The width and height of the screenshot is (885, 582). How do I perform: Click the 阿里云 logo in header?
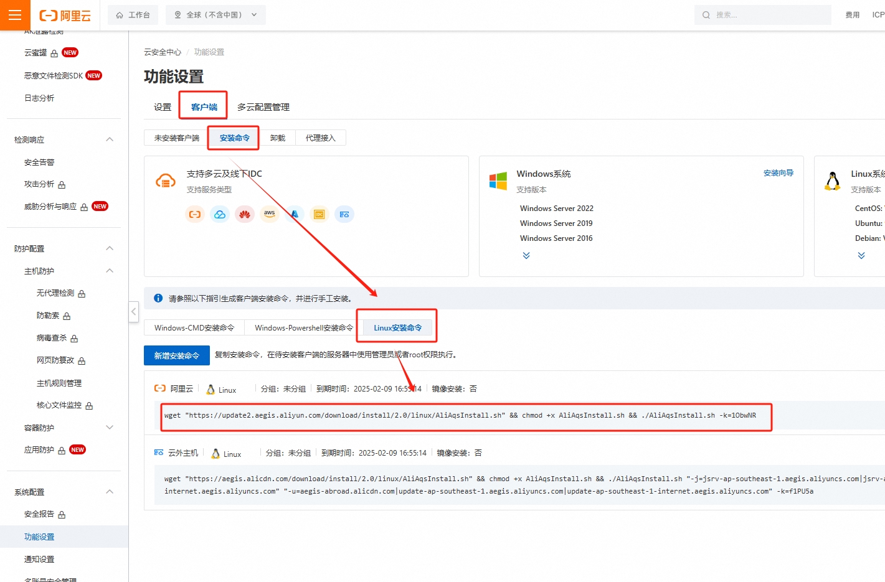click(x=65, y=16)
